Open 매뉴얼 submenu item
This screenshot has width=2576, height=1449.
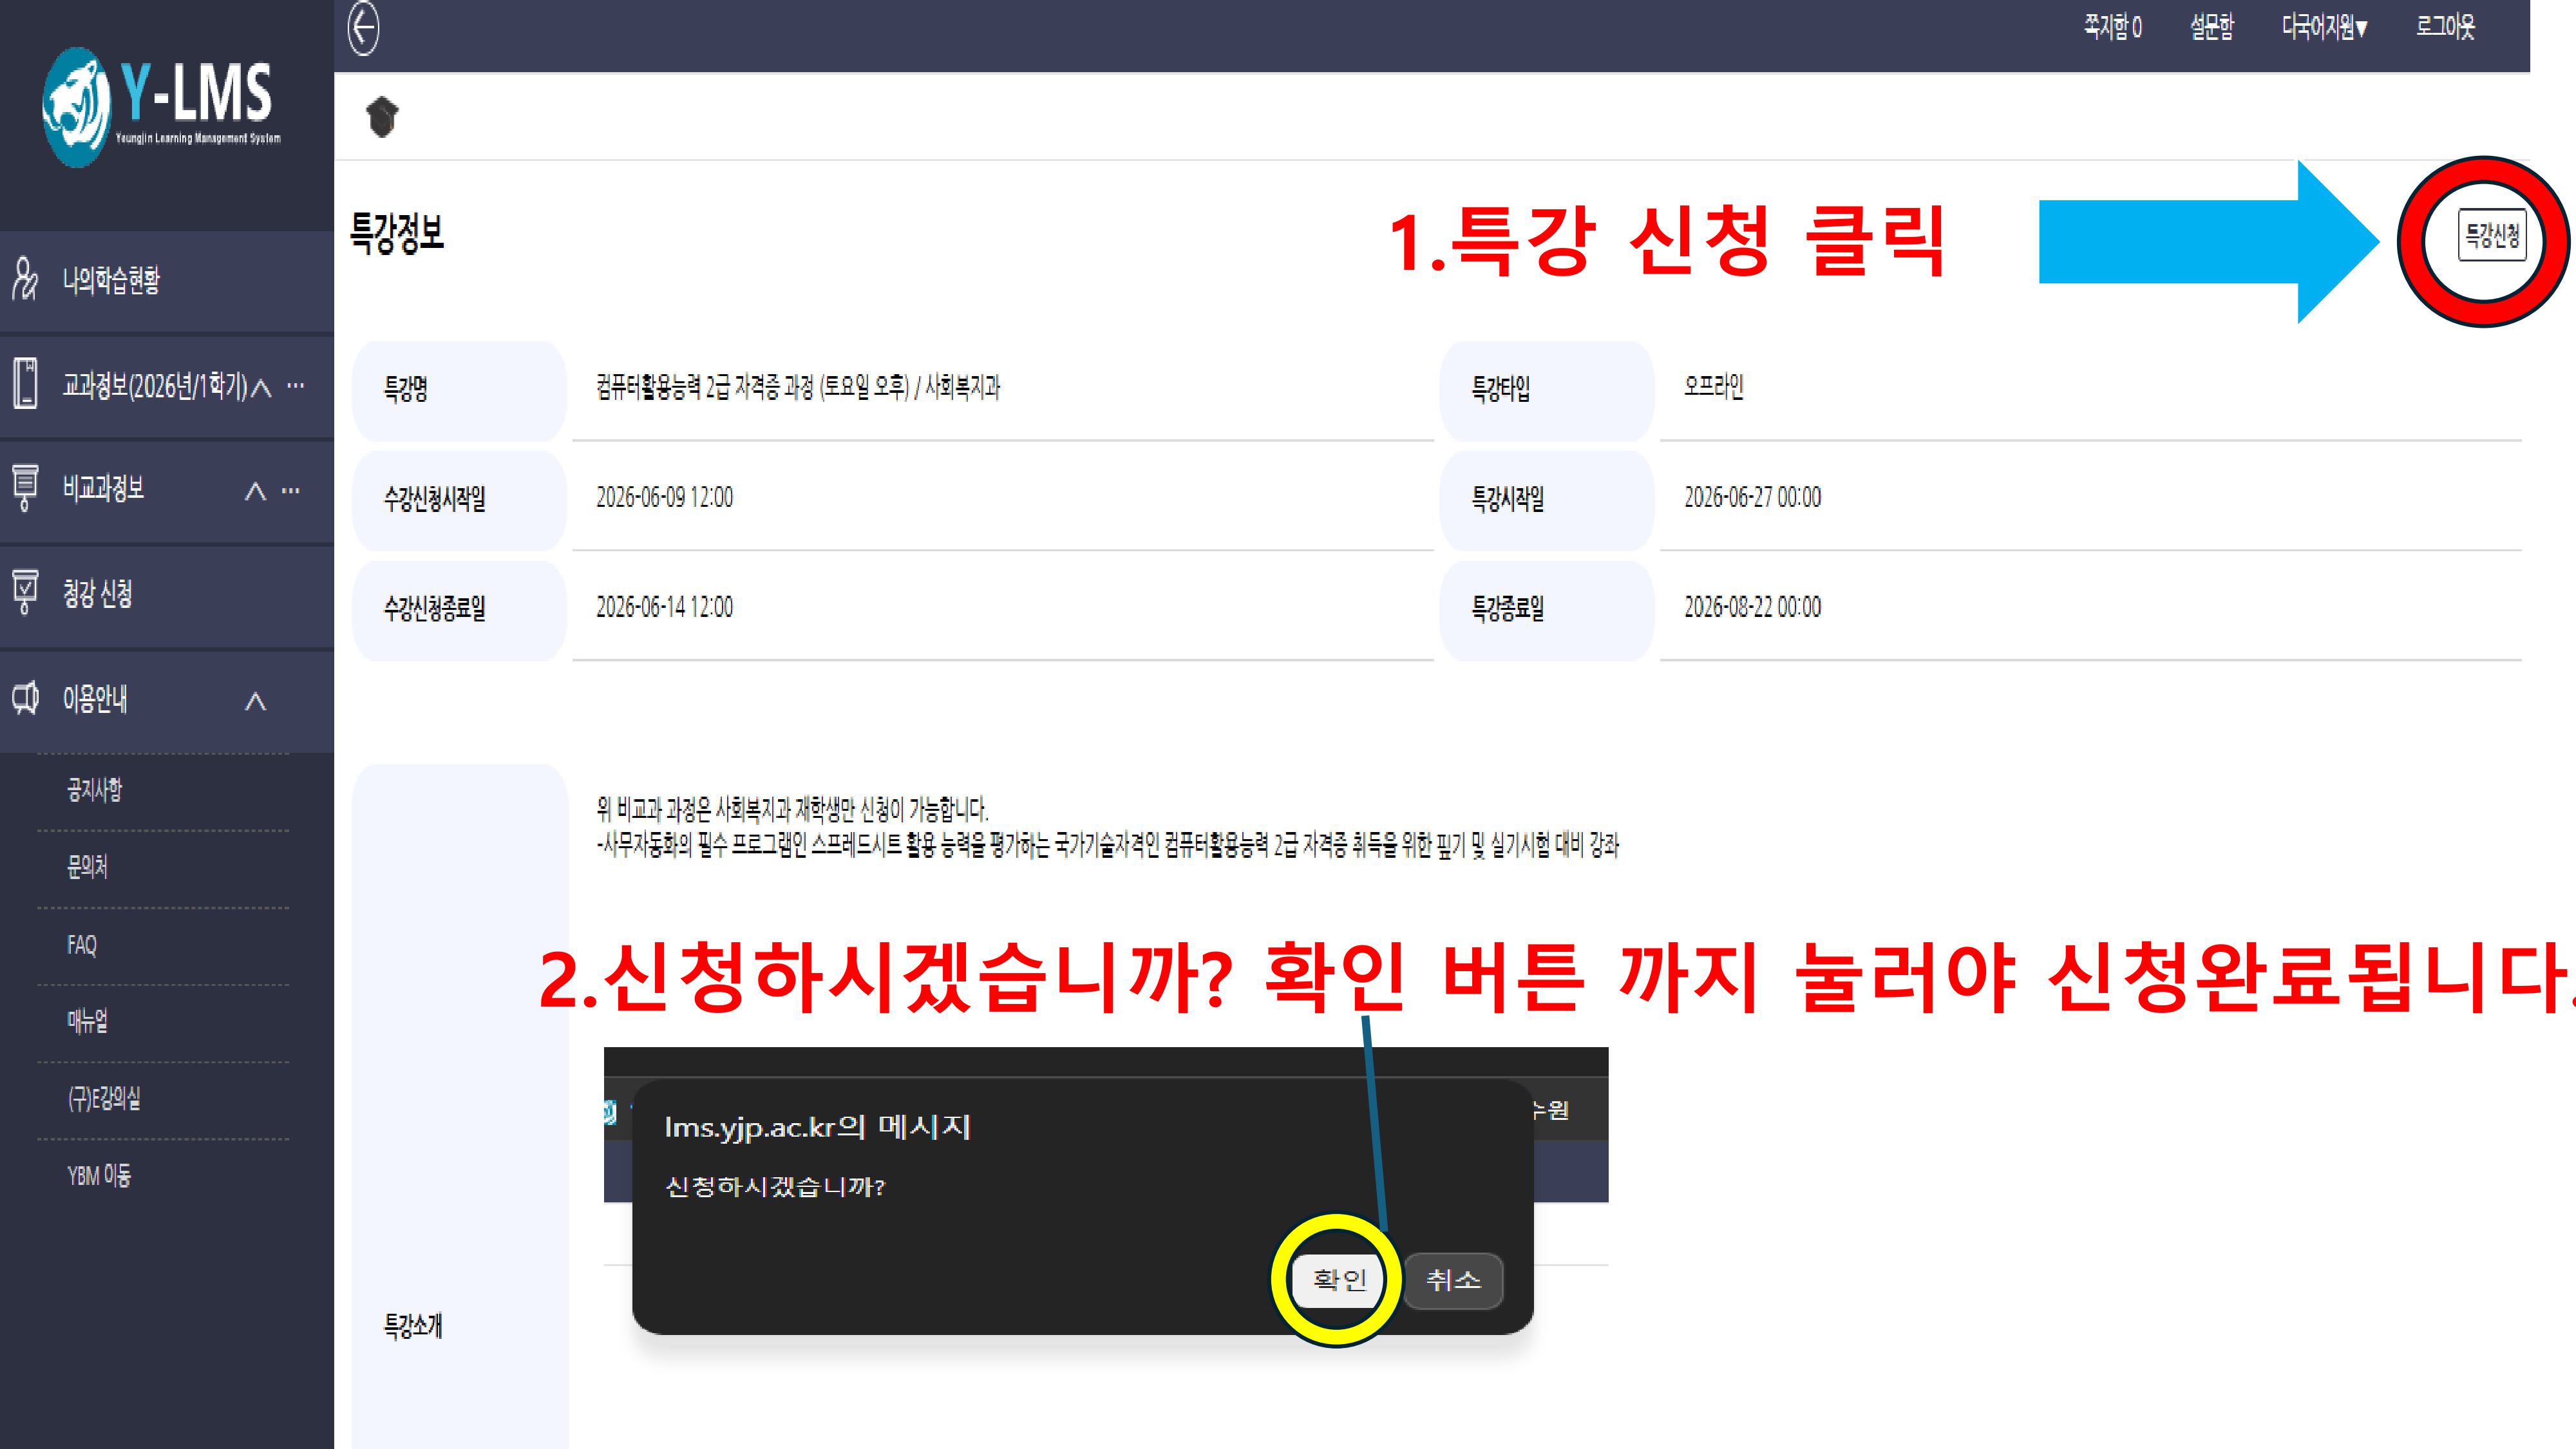click(87, 1021)
